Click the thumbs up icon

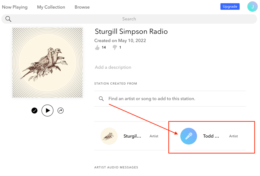[x=97, y=48]
